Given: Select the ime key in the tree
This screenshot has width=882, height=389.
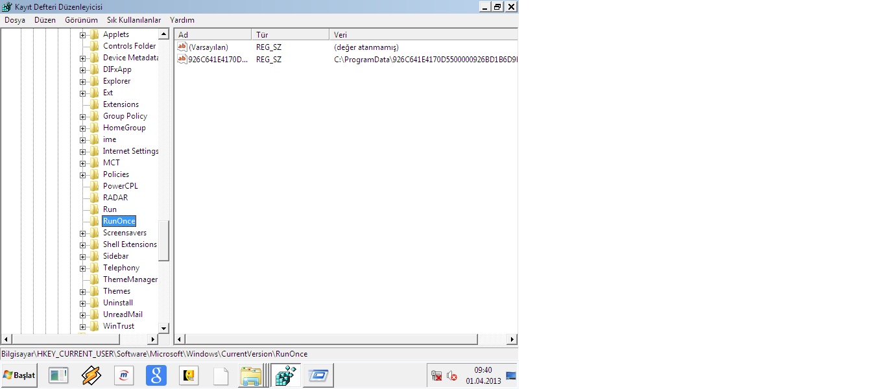Looking at the screenshot, I should click(x=110, y=139).
